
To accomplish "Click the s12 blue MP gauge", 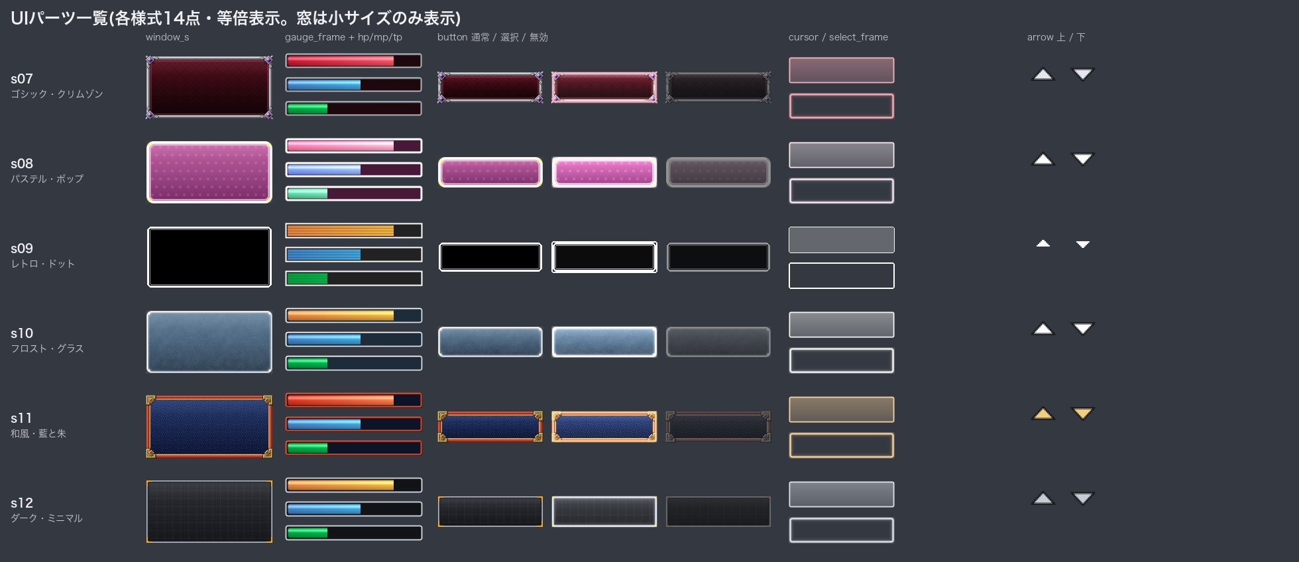I will (354, 509).
